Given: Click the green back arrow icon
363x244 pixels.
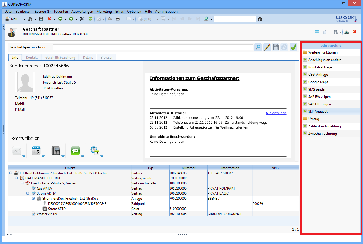Looking at the screenshot, I should click(60, 19).
